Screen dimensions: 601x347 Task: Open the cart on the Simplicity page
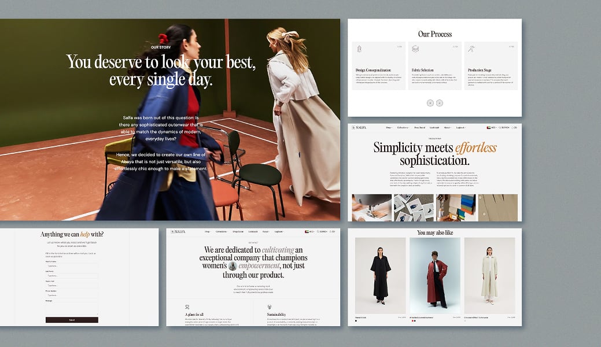(515, 128)
